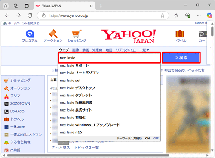Choose suggestion nec lavie windows11 アップグレード
Screen dimensions: 215x158
pyautogui.click(x=109, y=125)
